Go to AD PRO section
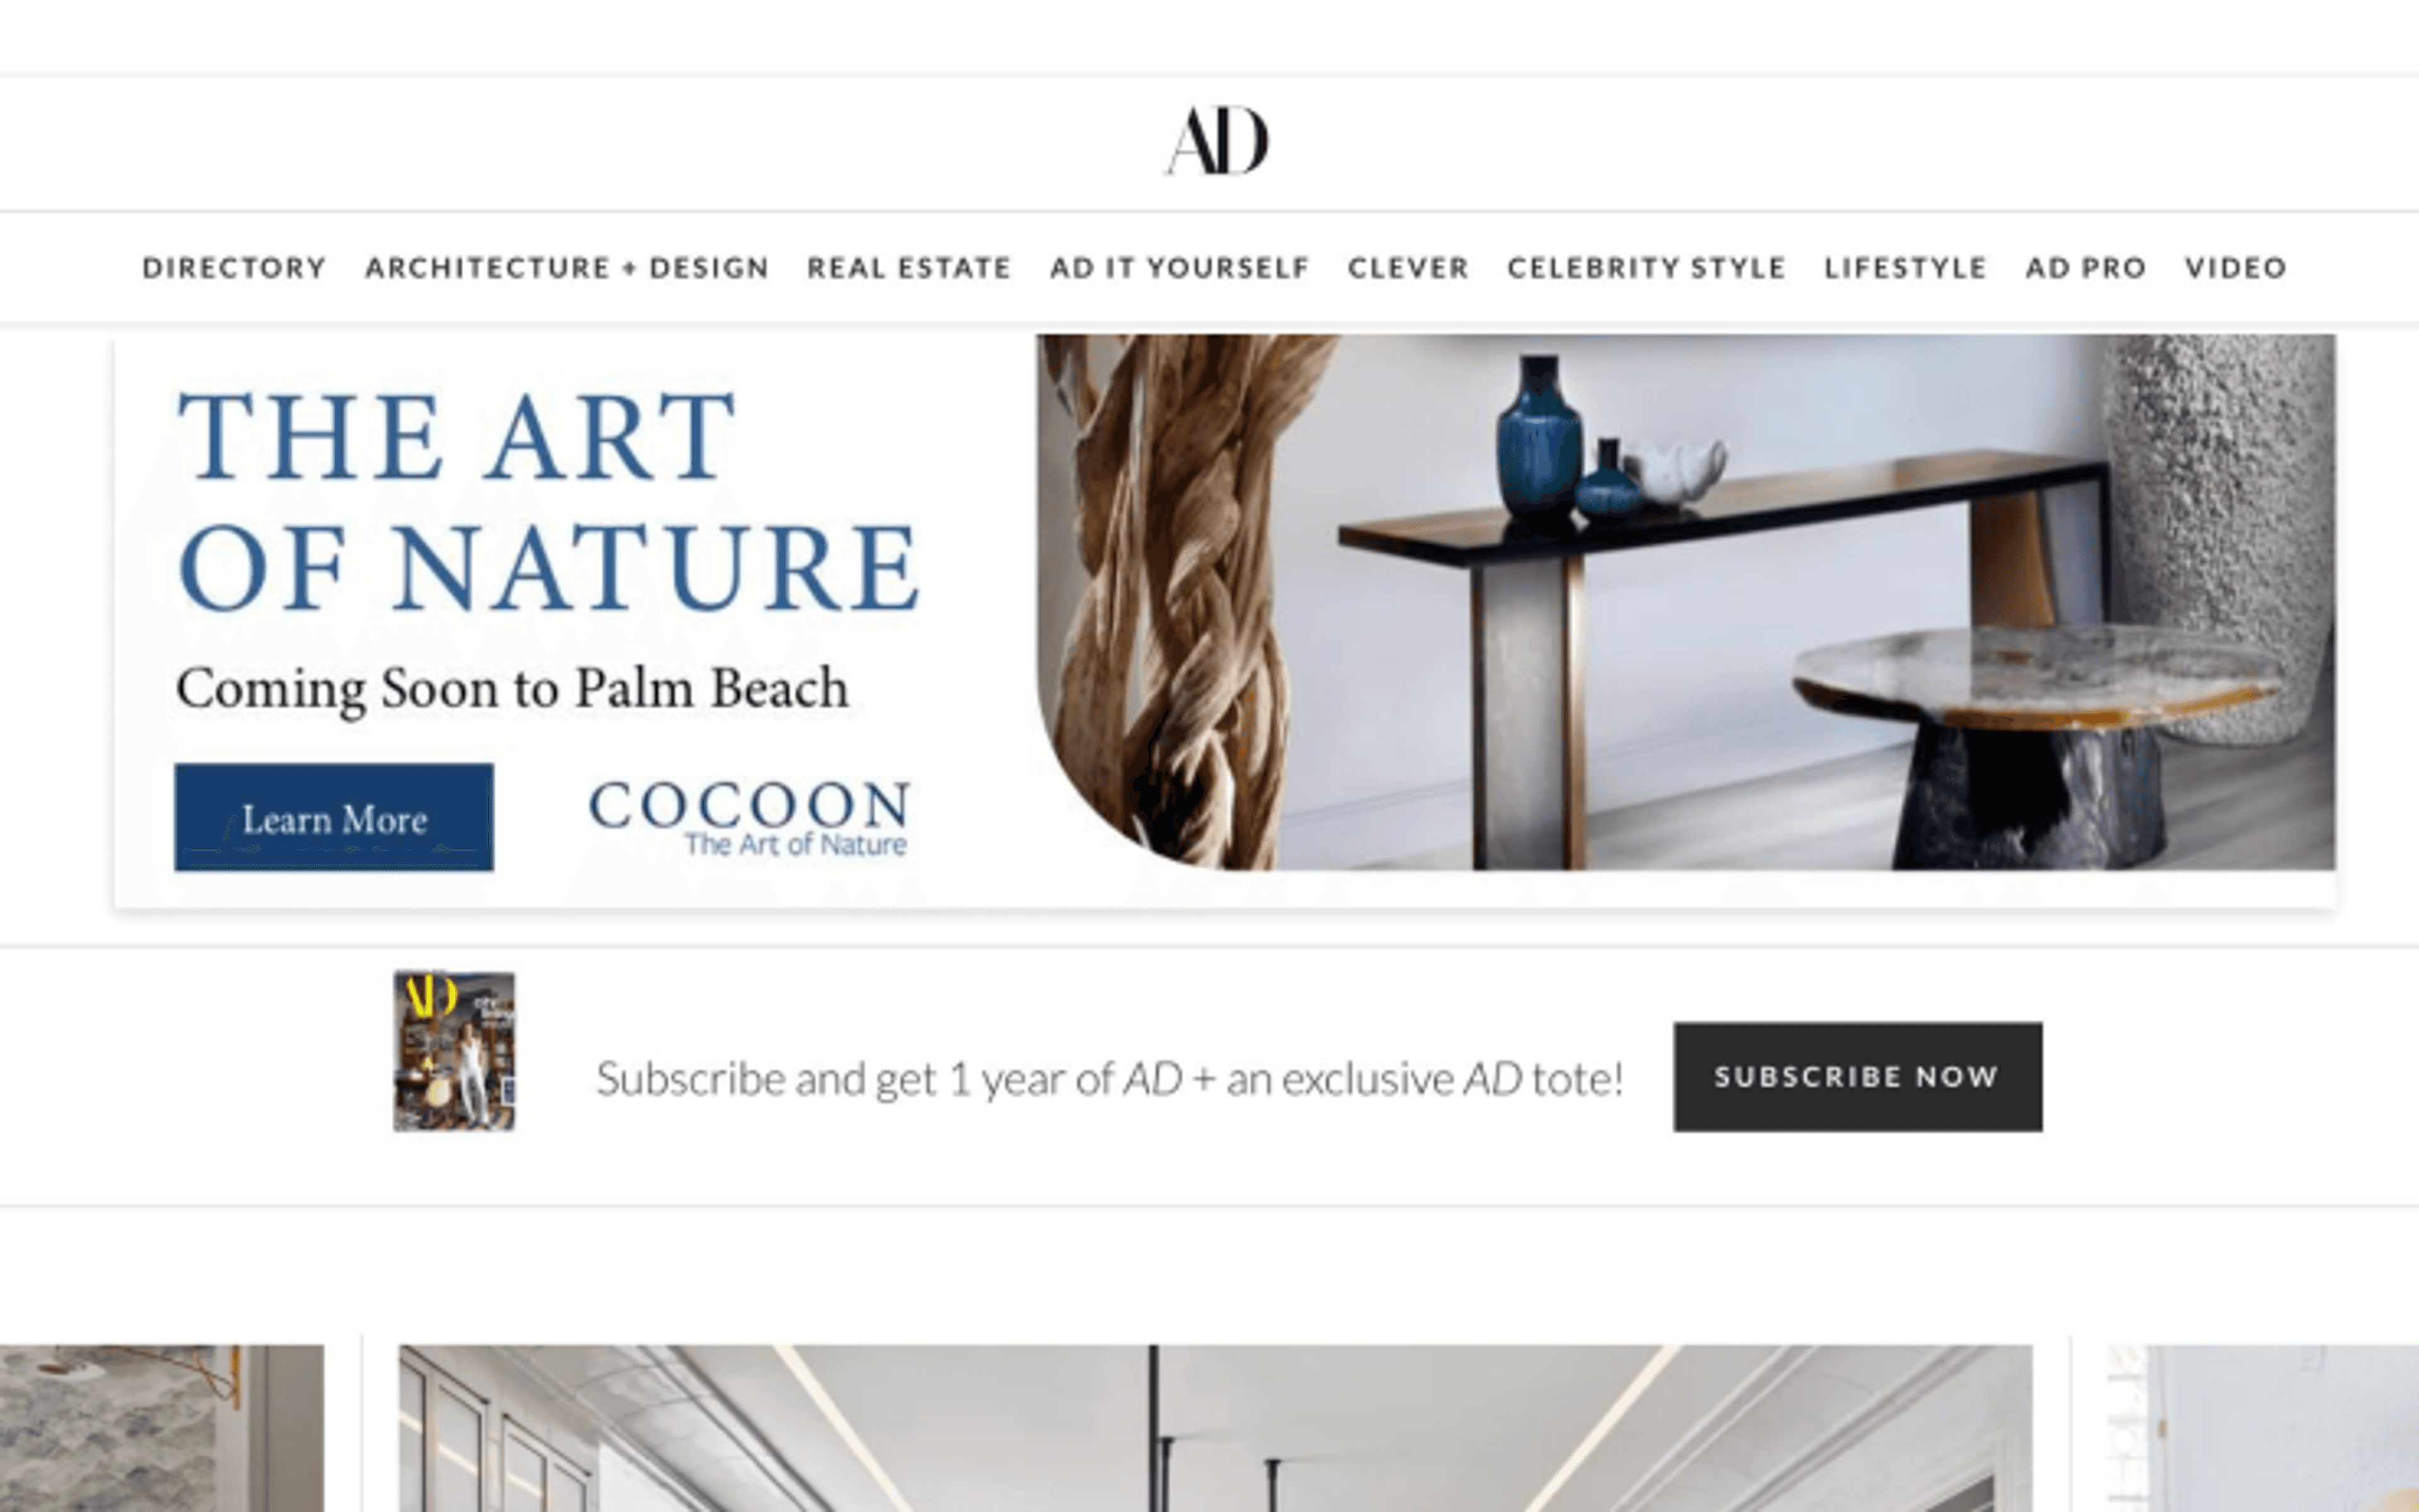This screenshot has width=2419, height=1512. pyautogui.click(x=2086, y=268)
